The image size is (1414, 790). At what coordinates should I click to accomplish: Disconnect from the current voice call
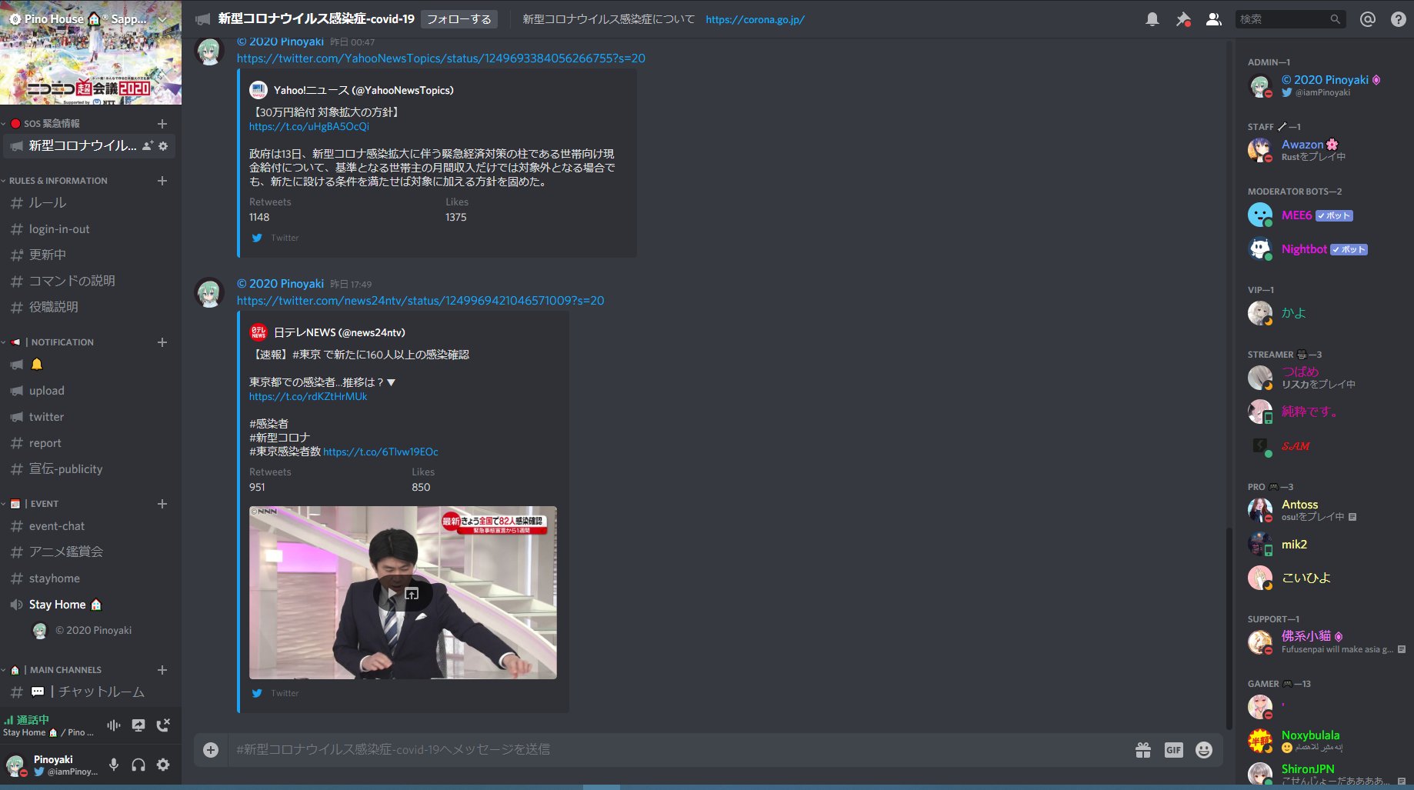(x=163, y=725)
